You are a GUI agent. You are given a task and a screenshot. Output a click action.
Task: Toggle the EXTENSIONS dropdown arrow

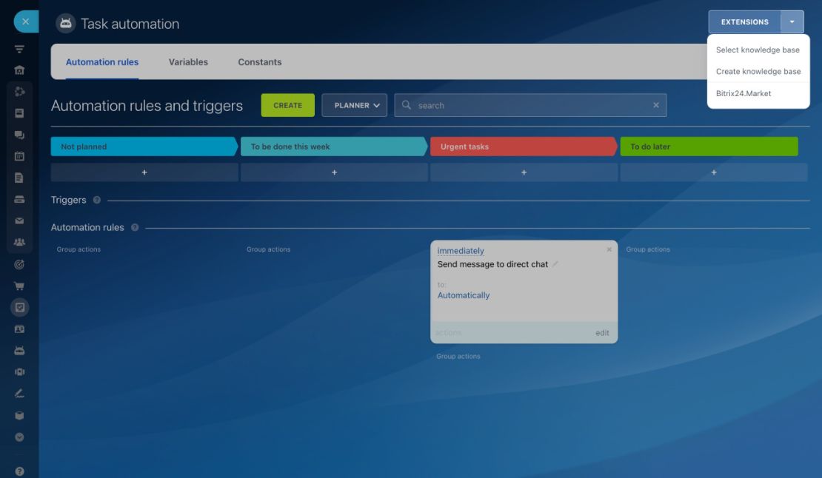[x=792, y=22]
